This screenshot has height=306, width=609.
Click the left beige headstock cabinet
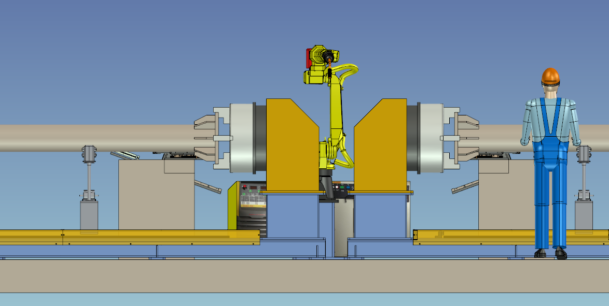156,195
